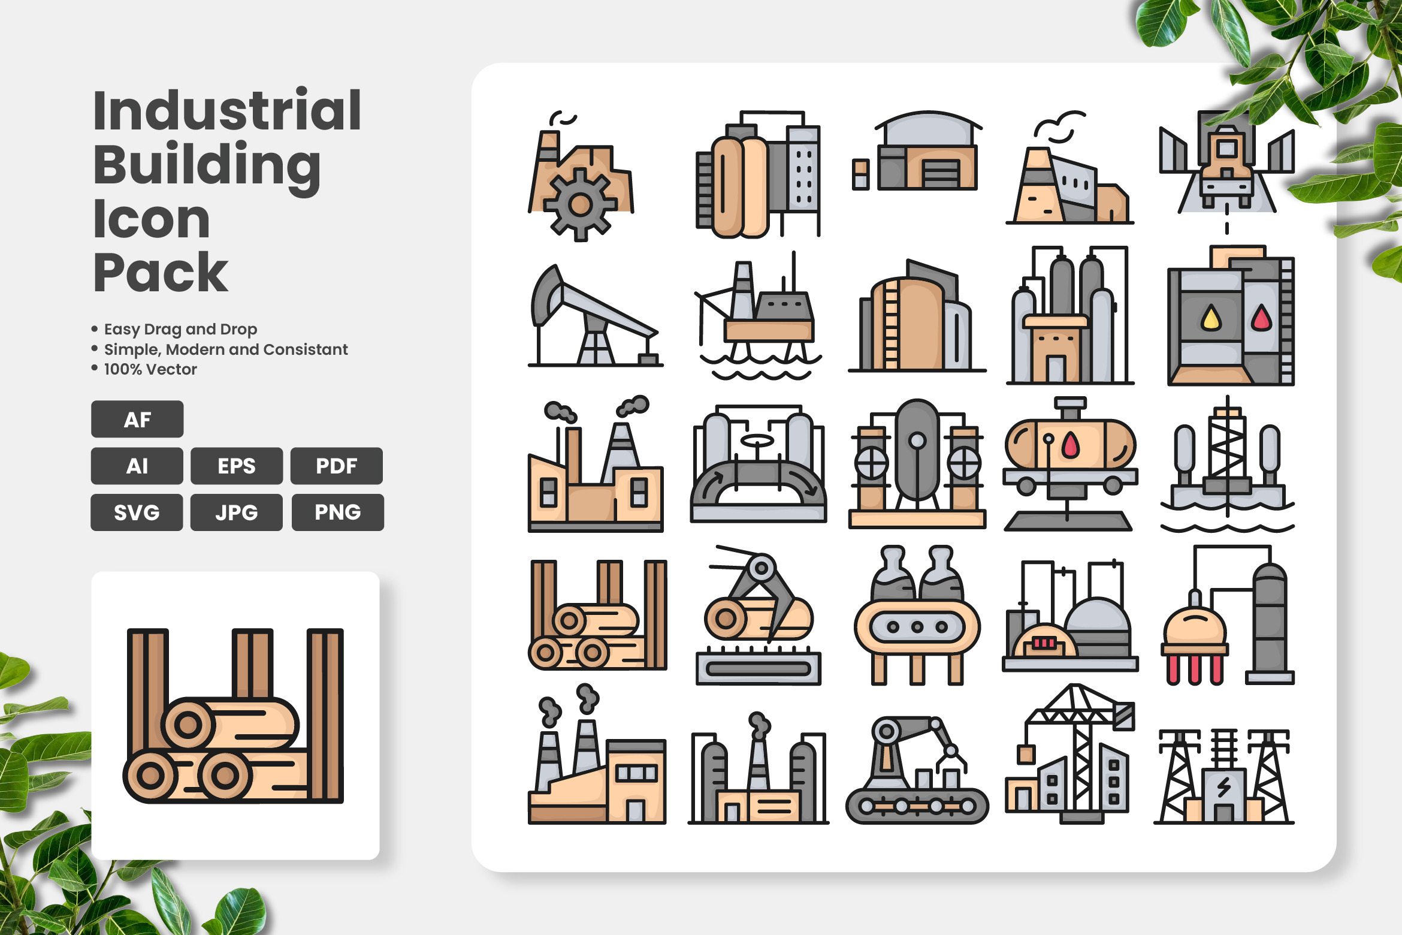This screenshot has width=1402, height=935.
Task: Open the large timber logs preview card
Action: click(x=235, y=716)
